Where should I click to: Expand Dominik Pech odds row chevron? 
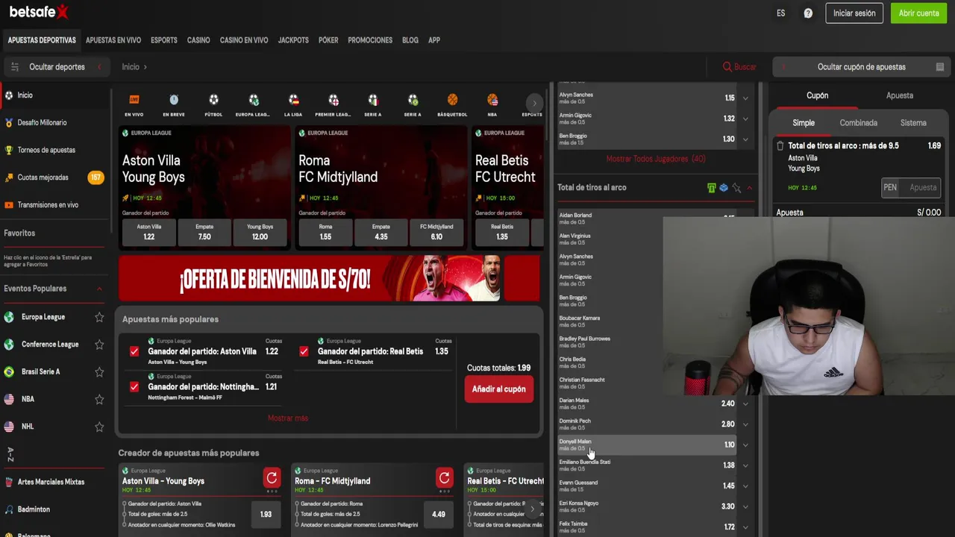(745, 424)
